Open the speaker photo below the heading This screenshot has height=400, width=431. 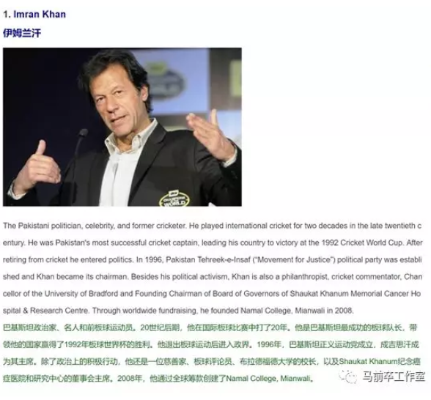point(122,127)
